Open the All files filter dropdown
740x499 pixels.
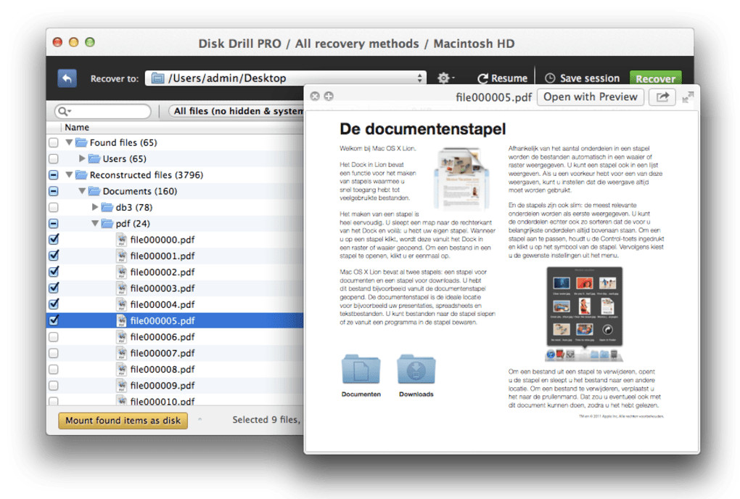[237, 111]
